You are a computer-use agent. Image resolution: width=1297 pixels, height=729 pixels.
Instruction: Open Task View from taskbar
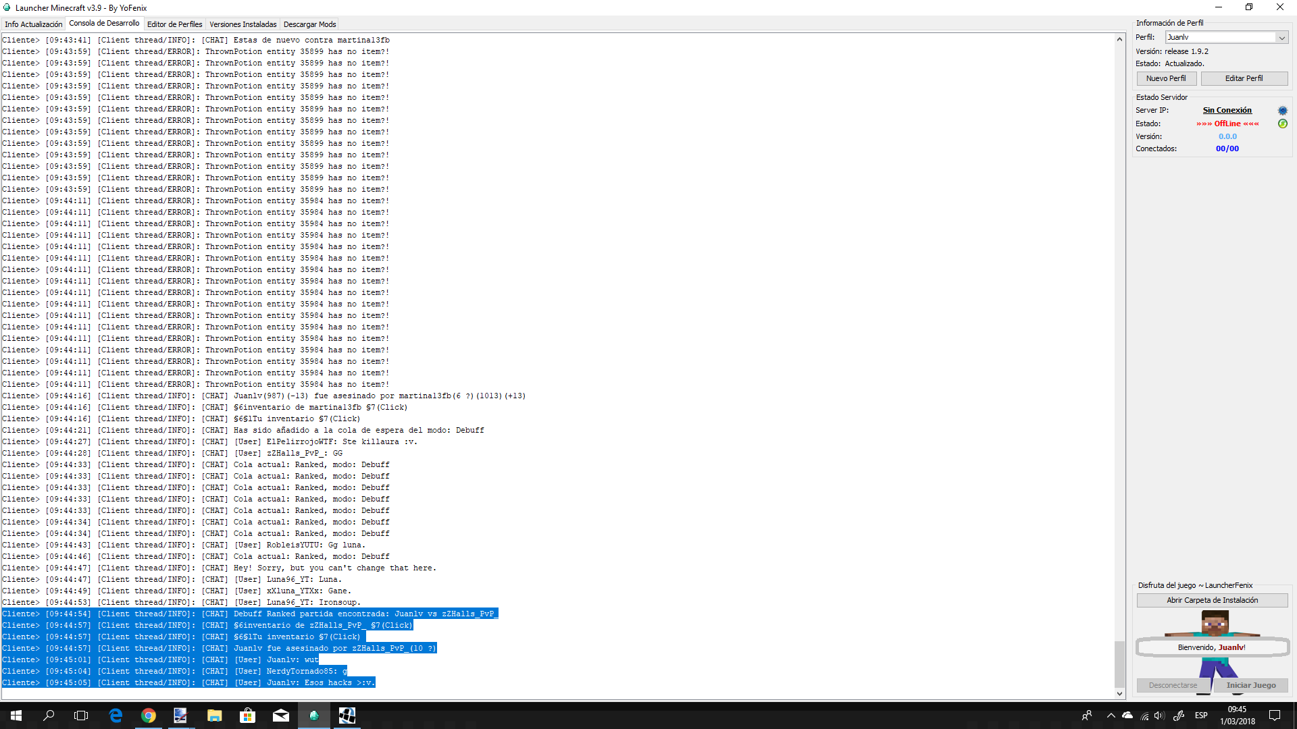[81, 715]
